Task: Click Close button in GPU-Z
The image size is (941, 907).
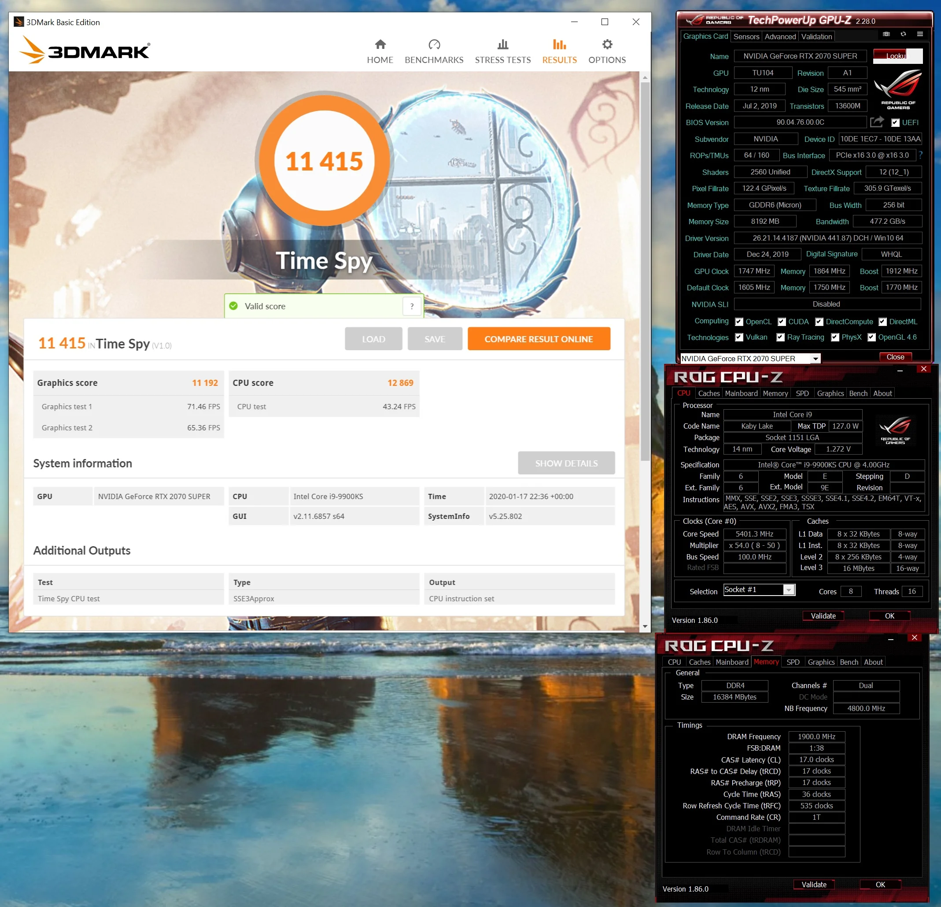Action: click(895, 356)
